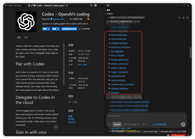195x139 pixels.
Task: Open the 中 reasoning level dropdown
Action: (145, 124)
